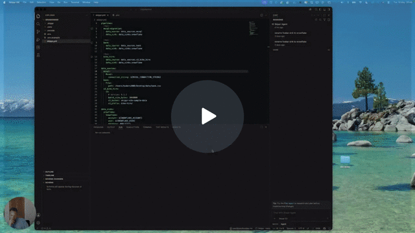
Task: Click the run icon beside the bike_hire pipeline
Action: 92,56
